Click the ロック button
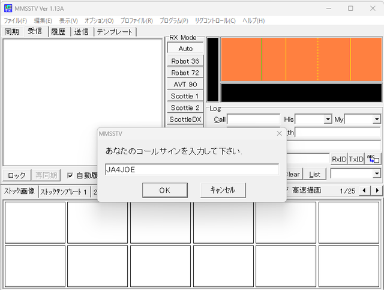384x290 pixels. click(16, 175)
